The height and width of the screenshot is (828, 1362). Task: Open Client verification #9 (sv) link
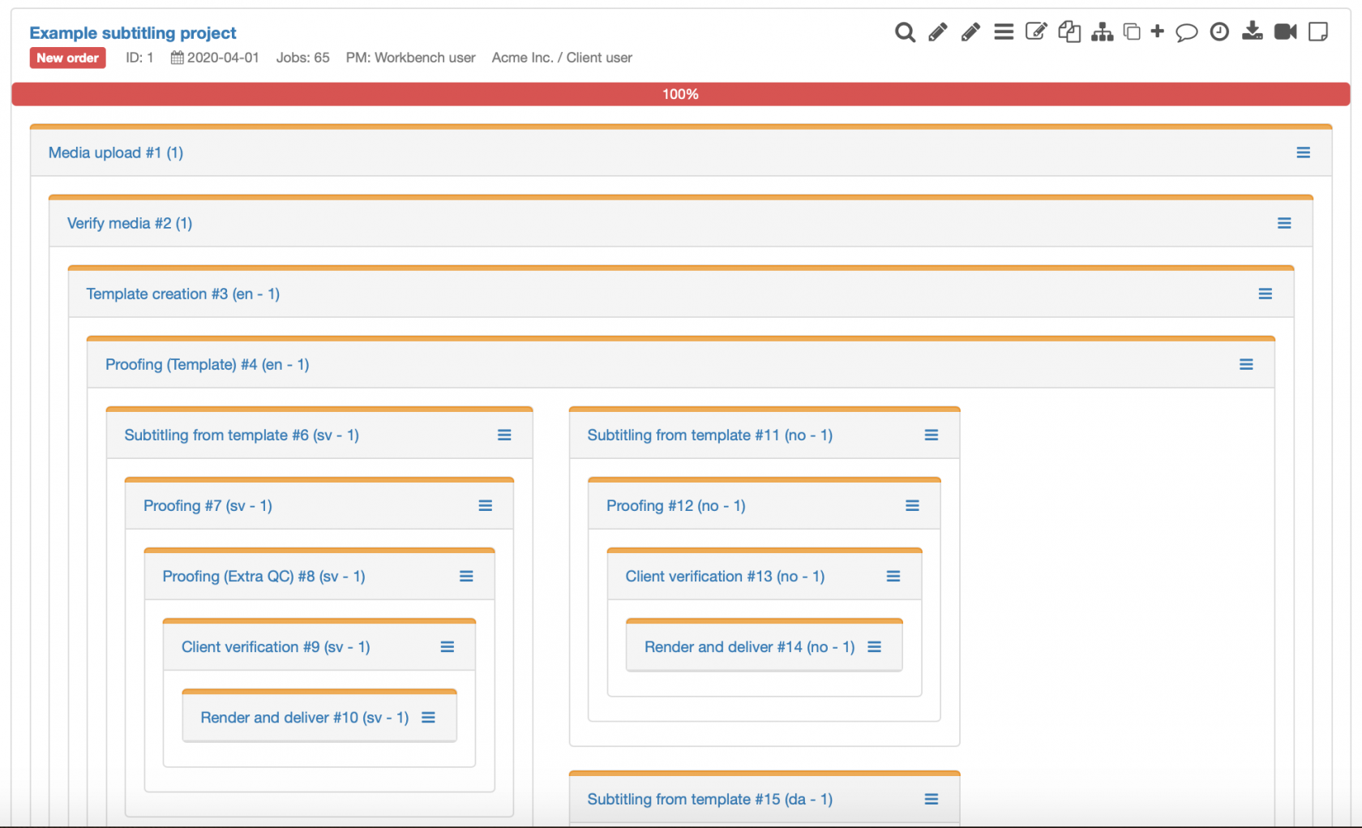click(x=276, y=646)
